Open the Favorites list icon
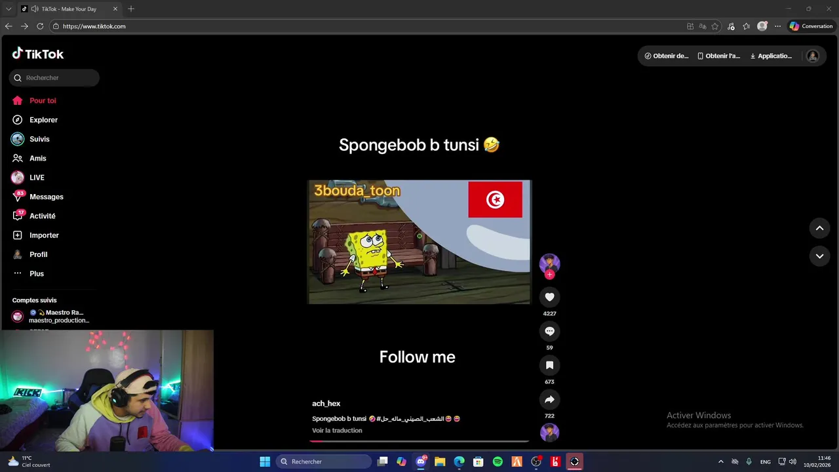 [747, 26]
